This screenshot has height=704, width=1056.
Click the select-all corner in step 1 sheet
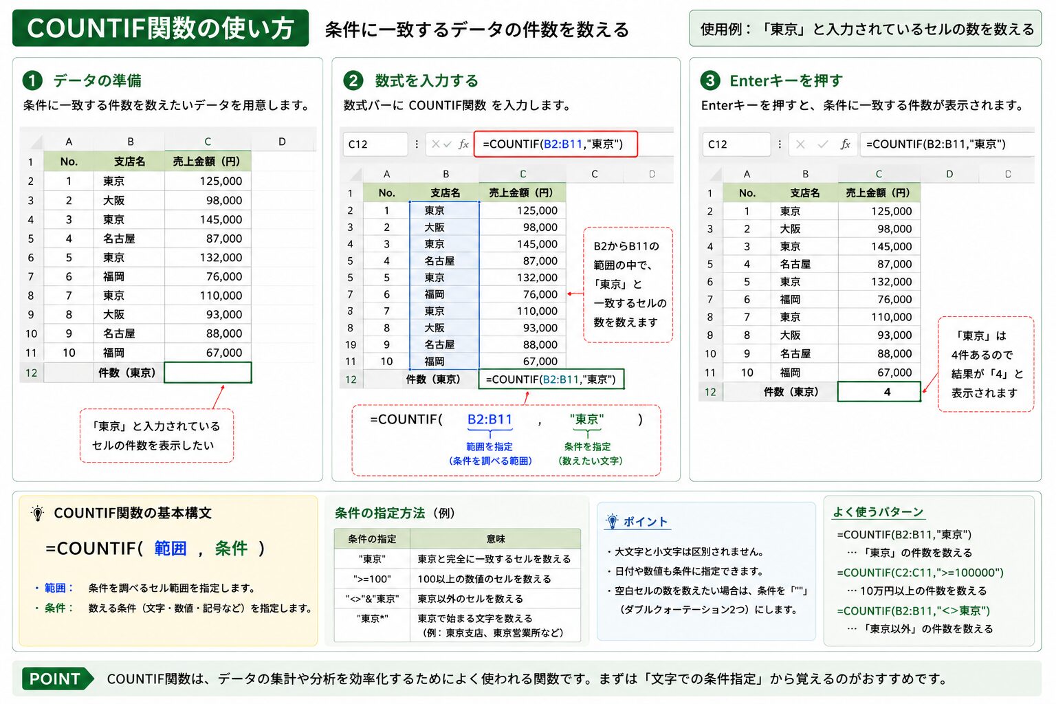(32, 142)
